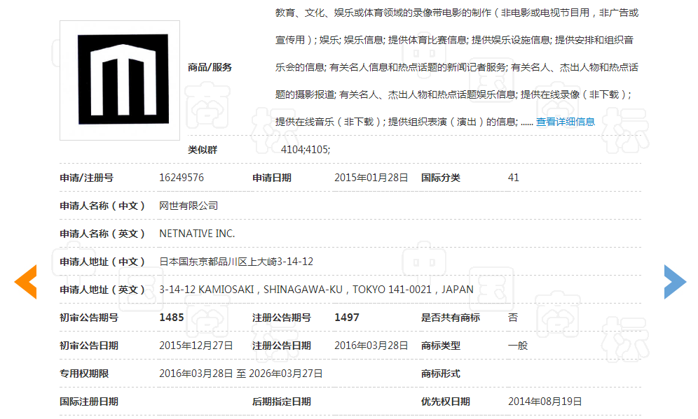
Task: Click the 优先权日期 label
Action: (x=446, y=402)
